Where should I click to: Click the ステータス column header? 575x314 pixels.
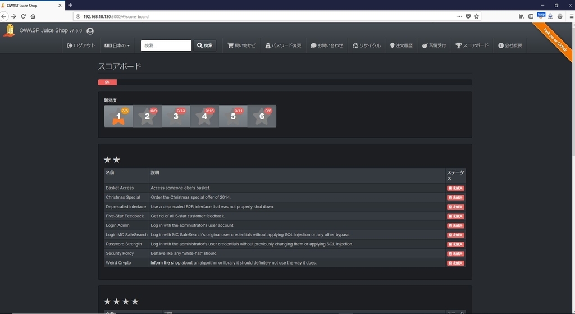pos(455,175)
